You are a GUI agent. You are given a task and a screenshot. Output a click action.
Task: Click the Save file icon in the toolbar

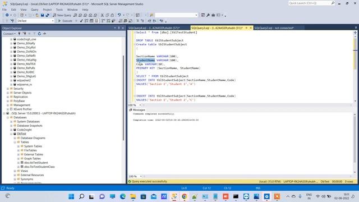[43, 15]
